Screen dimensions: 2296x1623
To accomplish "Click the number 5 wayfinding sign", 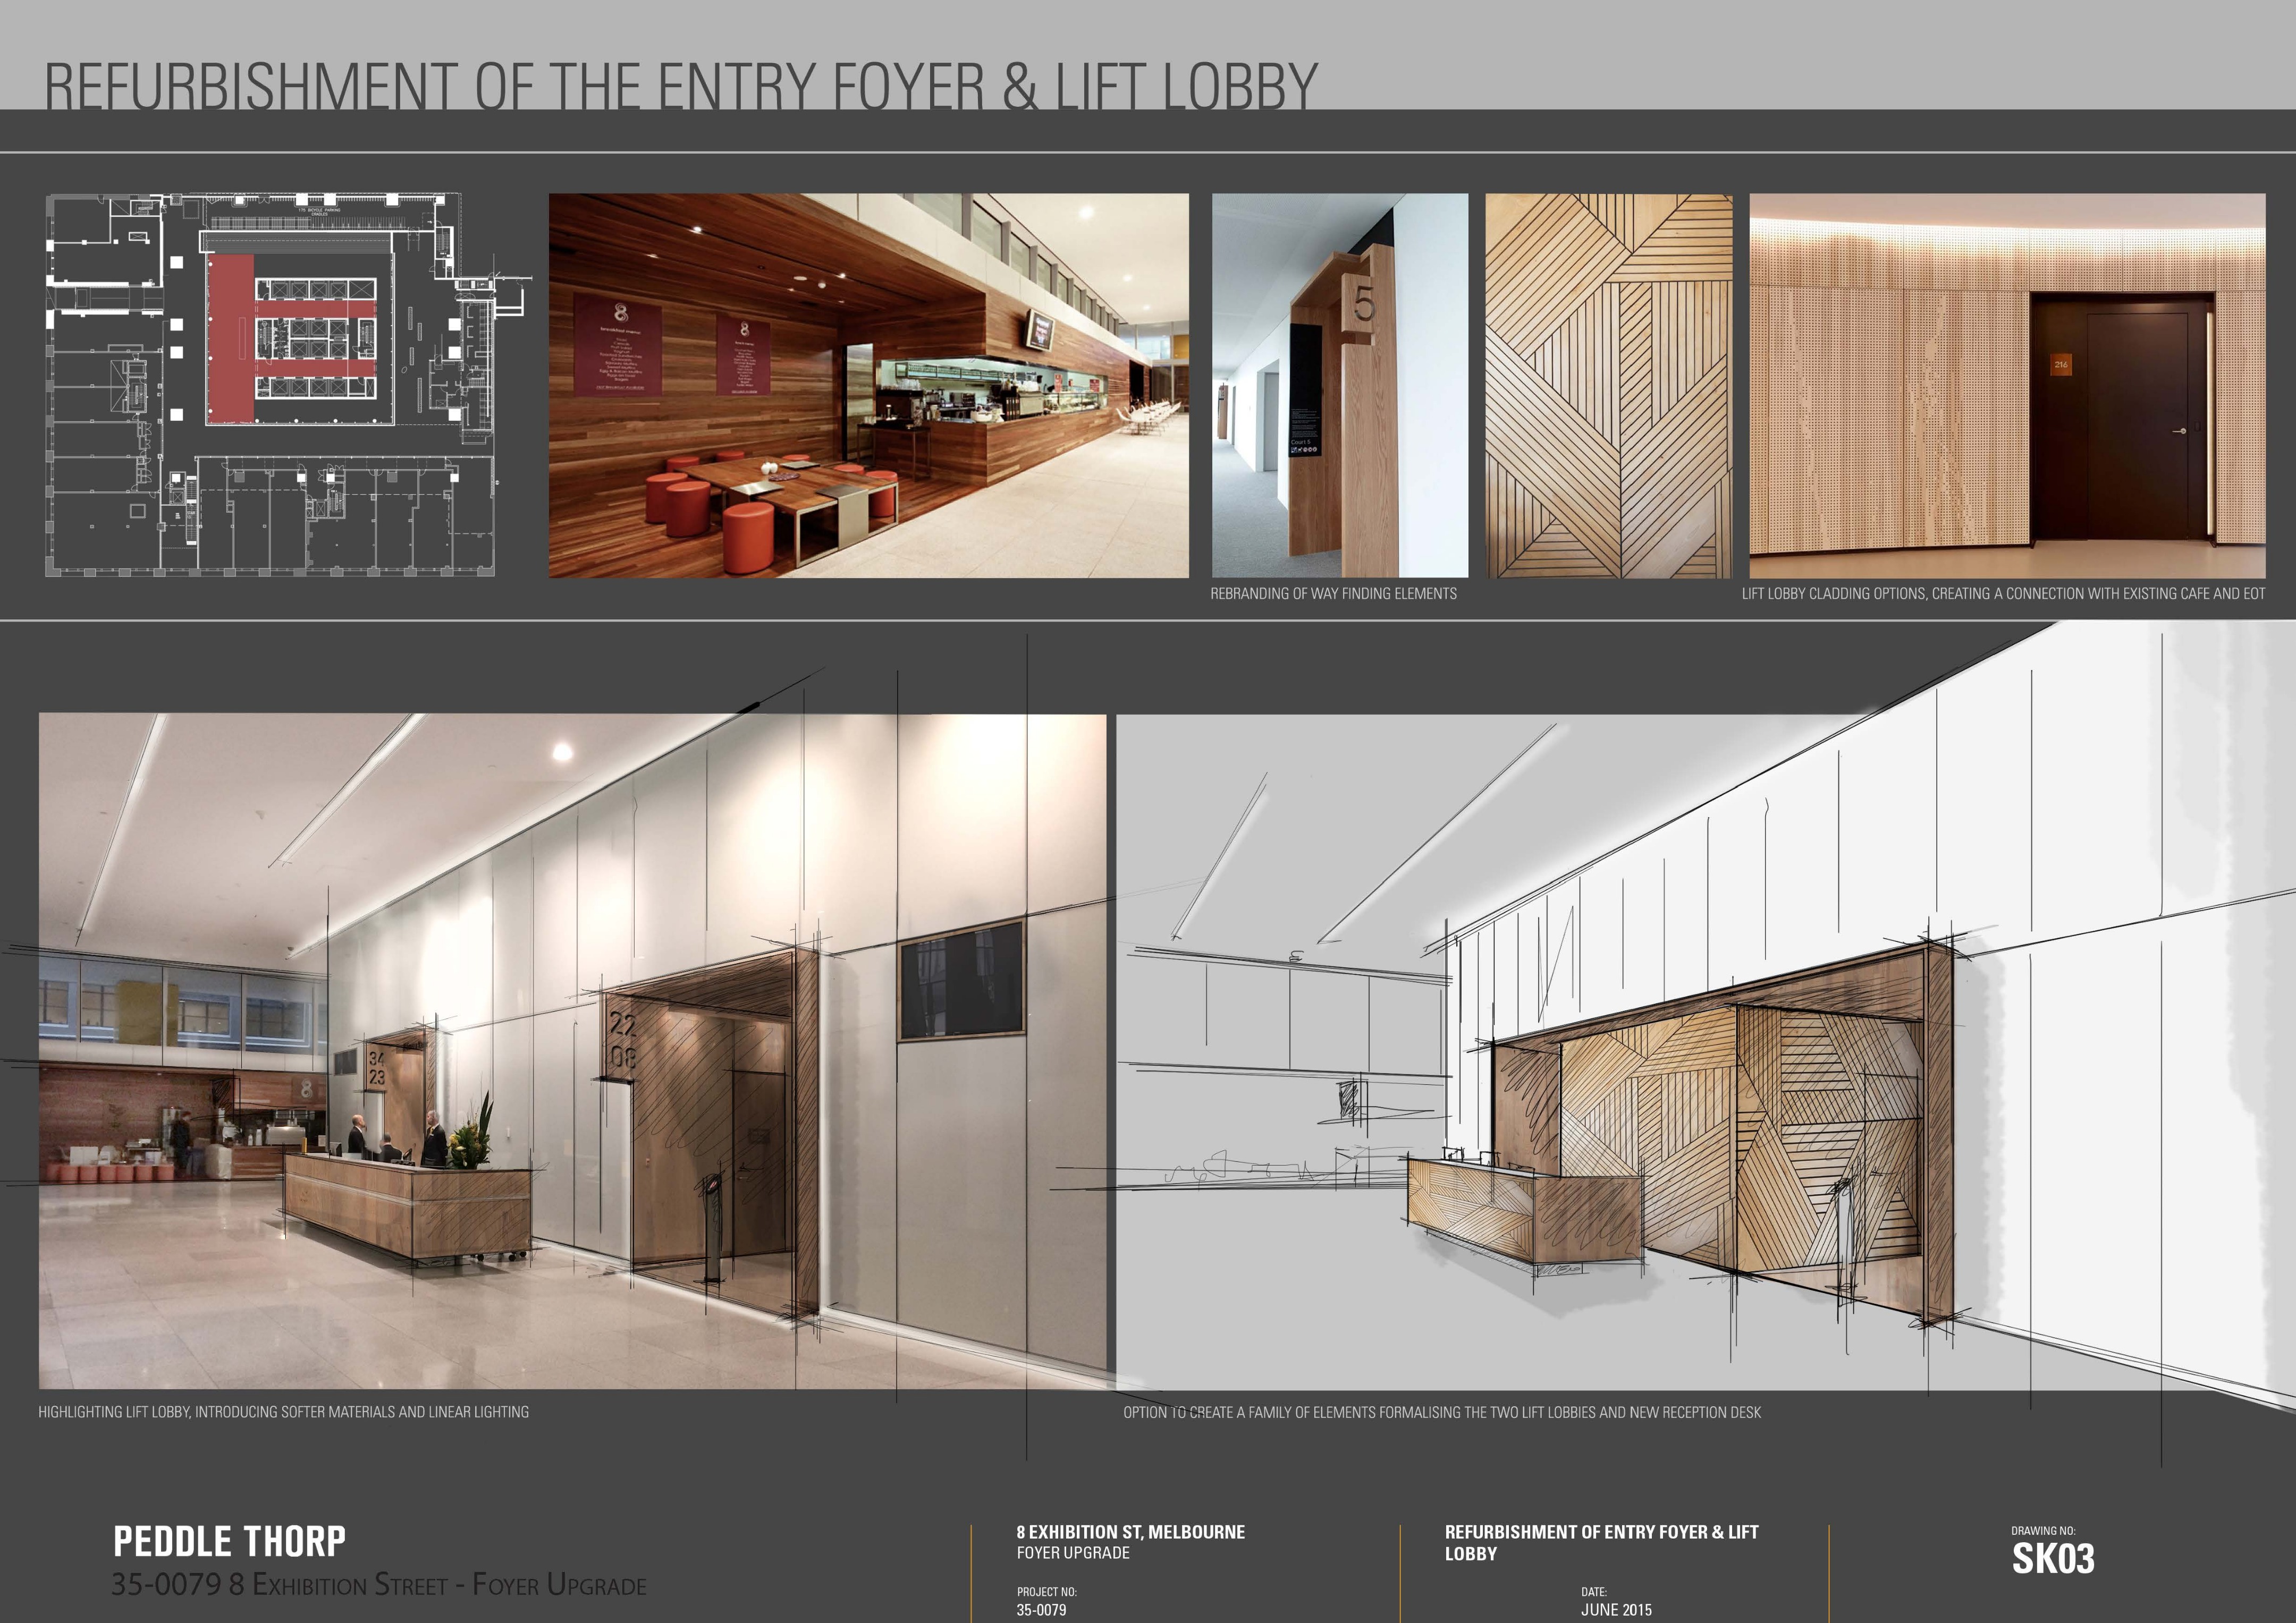I will click(1364, 303).
